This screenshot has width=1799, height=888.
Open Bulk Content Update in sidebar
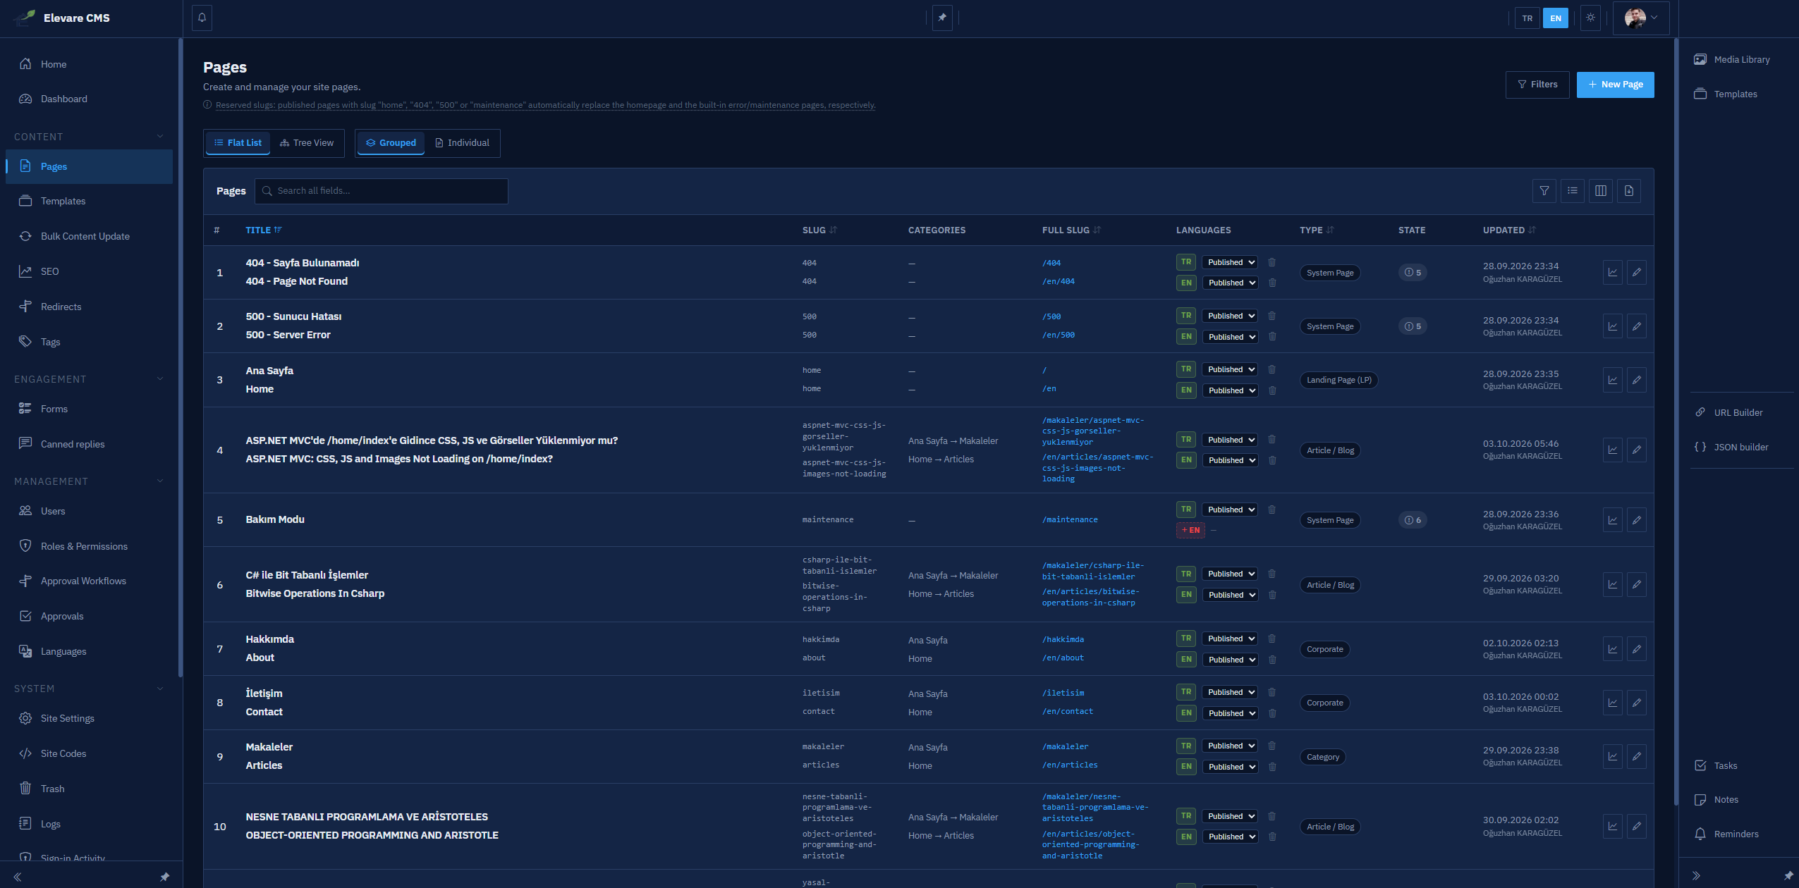(x=89, y=236)
